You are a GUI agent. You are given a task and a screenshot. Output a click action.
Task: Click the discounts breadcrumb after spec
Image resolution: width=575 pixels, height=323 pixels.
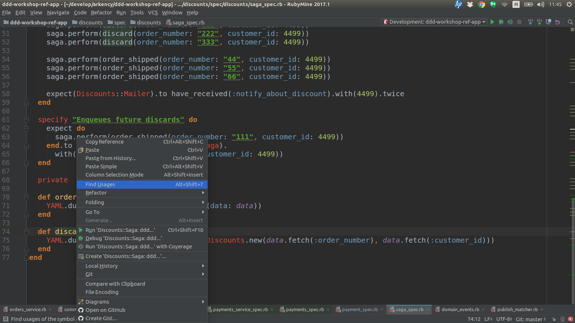(148, 22)
